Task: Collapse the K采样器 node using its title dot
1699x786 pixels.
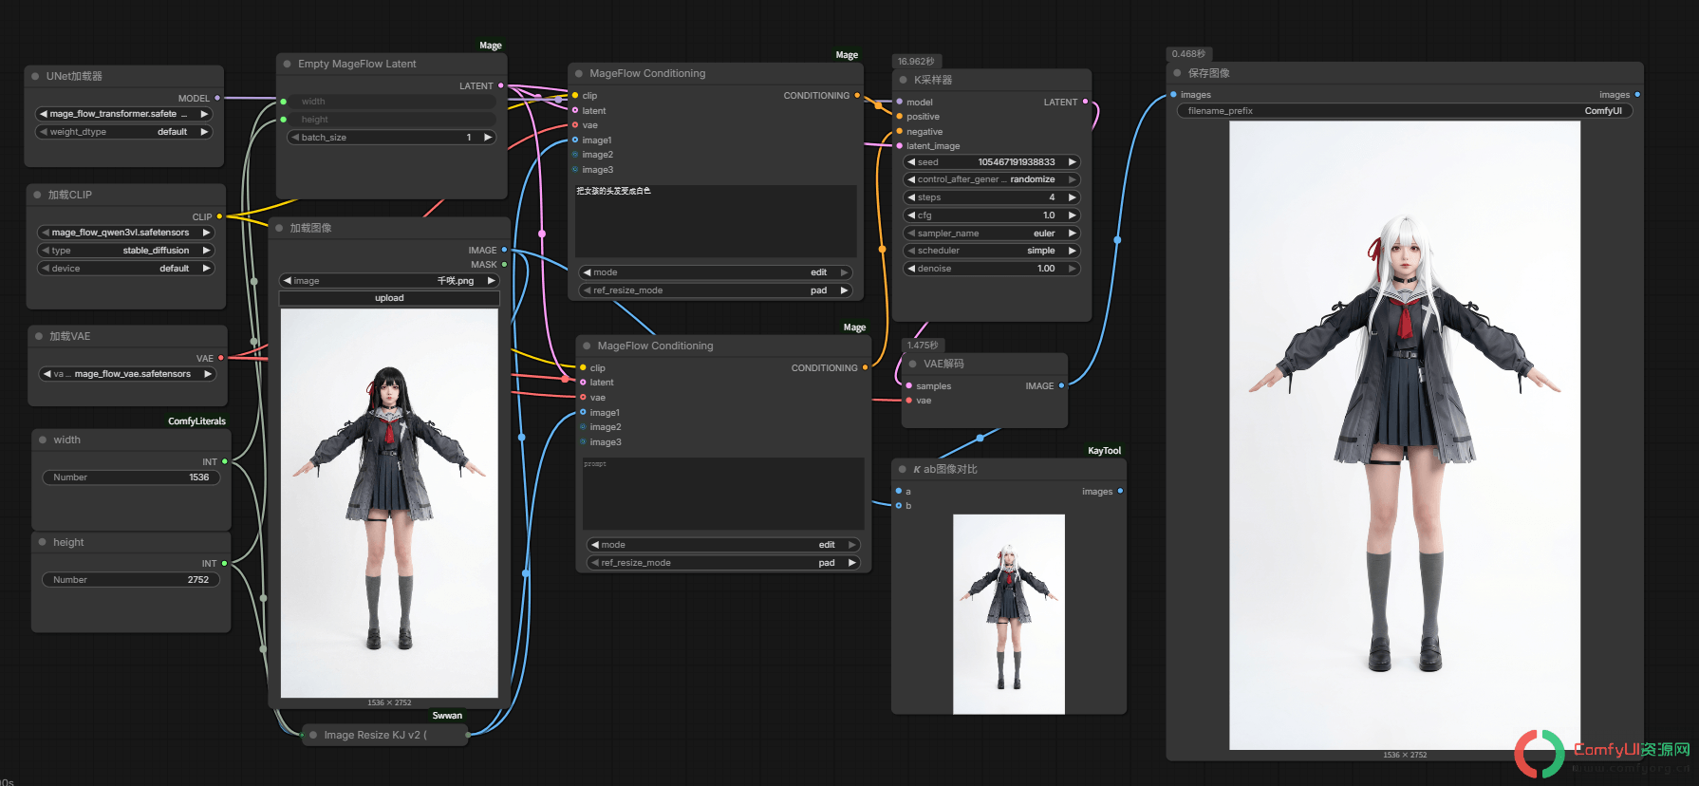Action: click(904, 80)
